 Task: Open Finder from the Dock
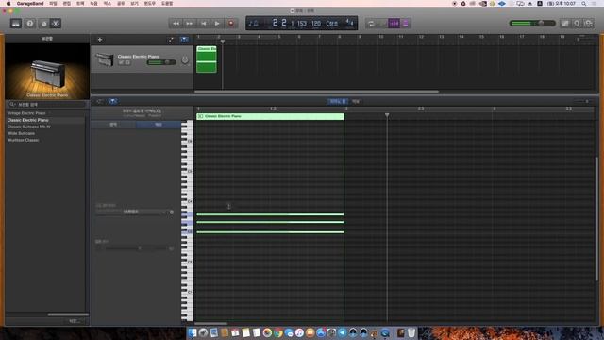point(193,332)
